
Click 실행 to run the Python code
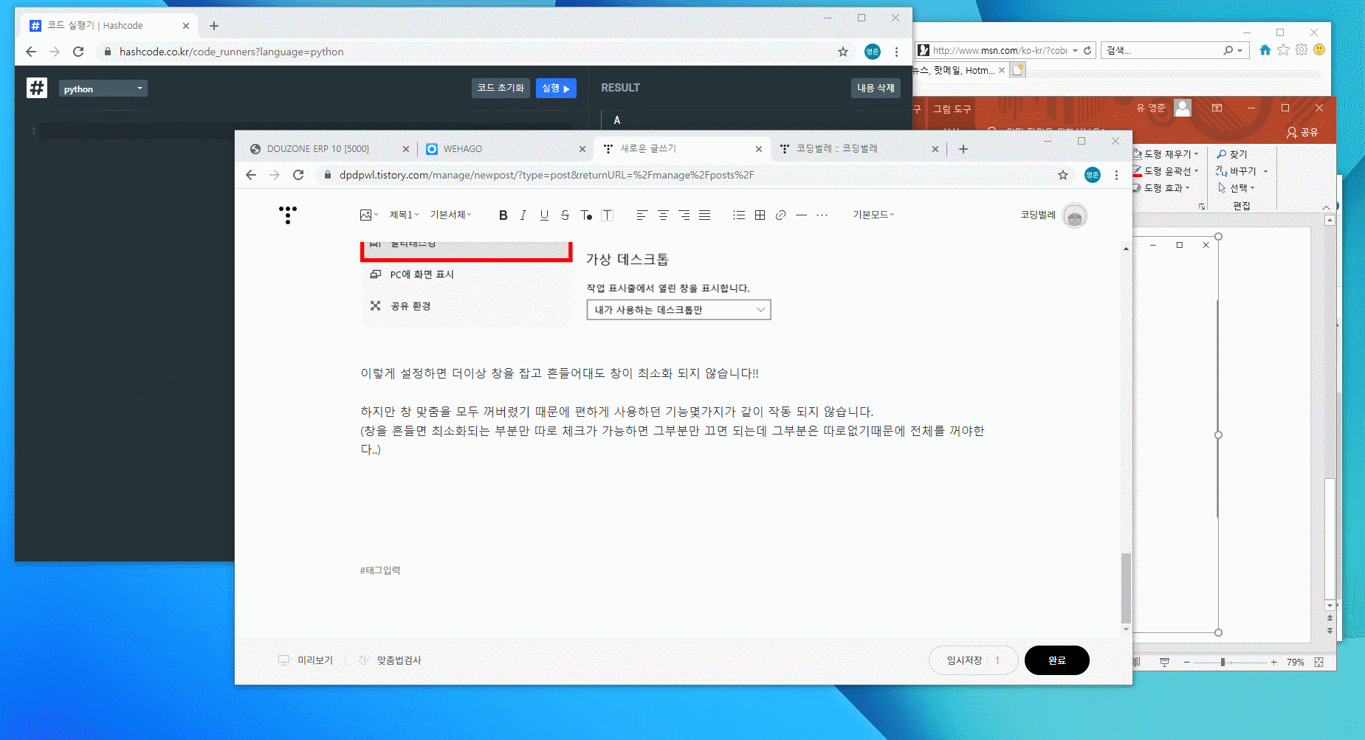556,88
